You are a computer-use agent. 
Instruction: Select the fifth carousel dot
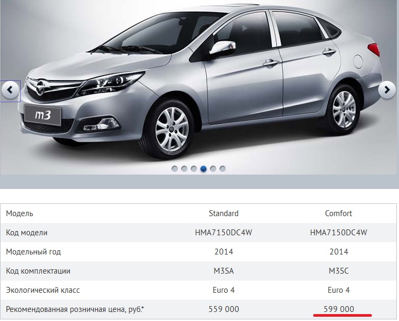(x=213, y=169)
